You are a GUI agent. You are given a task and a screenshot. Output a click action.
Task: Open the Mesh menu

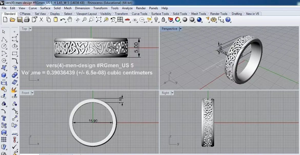pos(68,8)
